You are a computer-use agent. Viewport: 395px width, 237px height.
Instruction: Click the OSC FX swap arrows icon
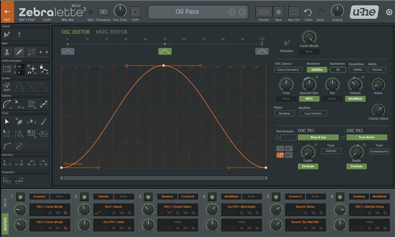(x=343, y=138)
